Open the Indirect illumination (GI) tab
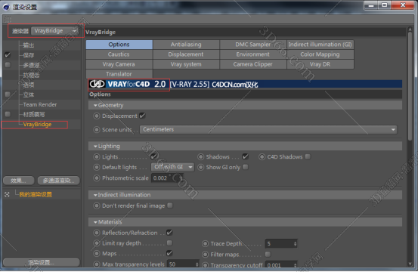The width and height of the screenshot is (418, 272). pos(320,45)
